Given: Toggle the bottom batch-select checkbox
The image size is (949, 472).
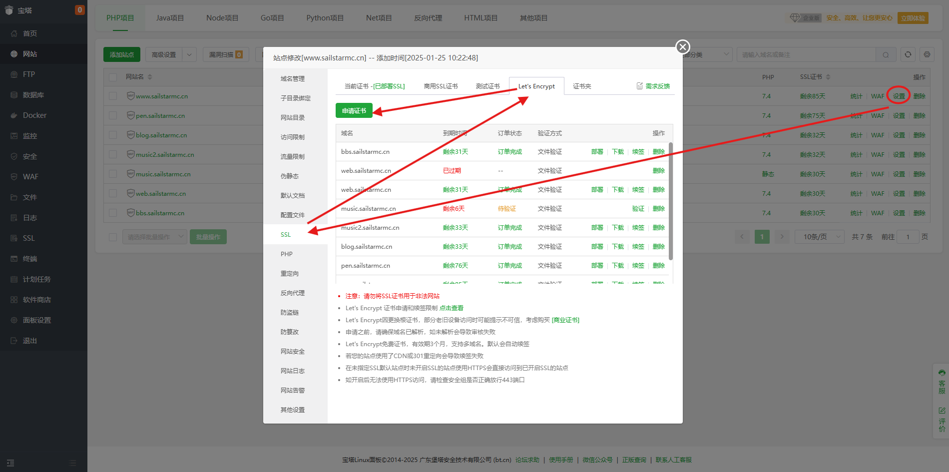Looking at the screenshot, I should pos(113,237).
